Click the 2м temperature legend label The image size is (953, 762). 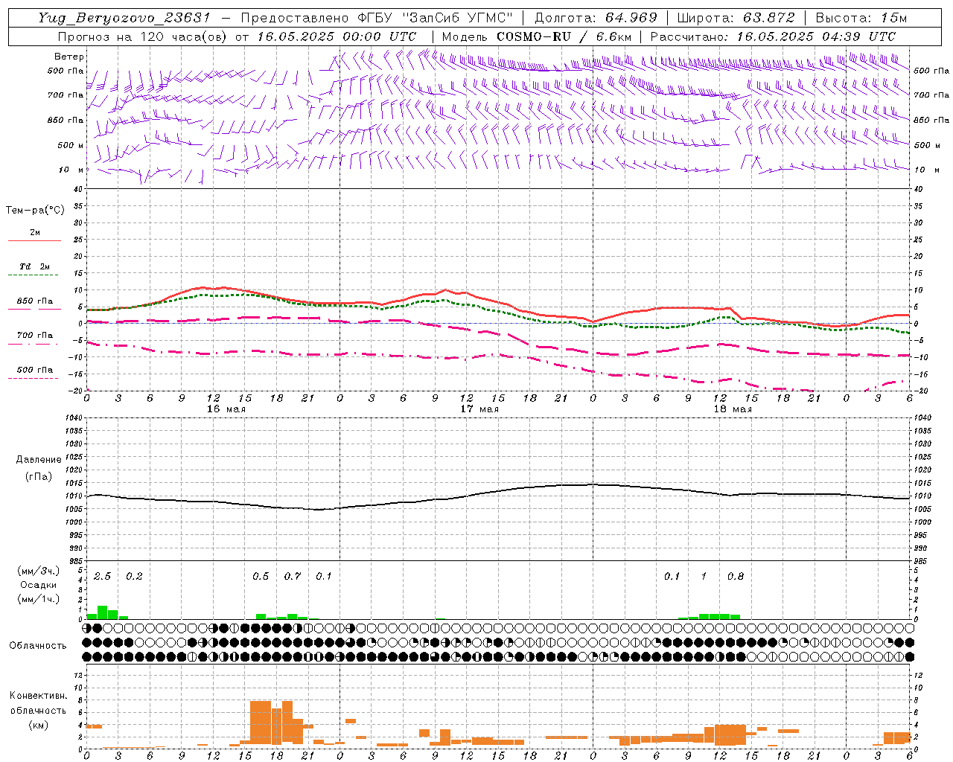35,232
